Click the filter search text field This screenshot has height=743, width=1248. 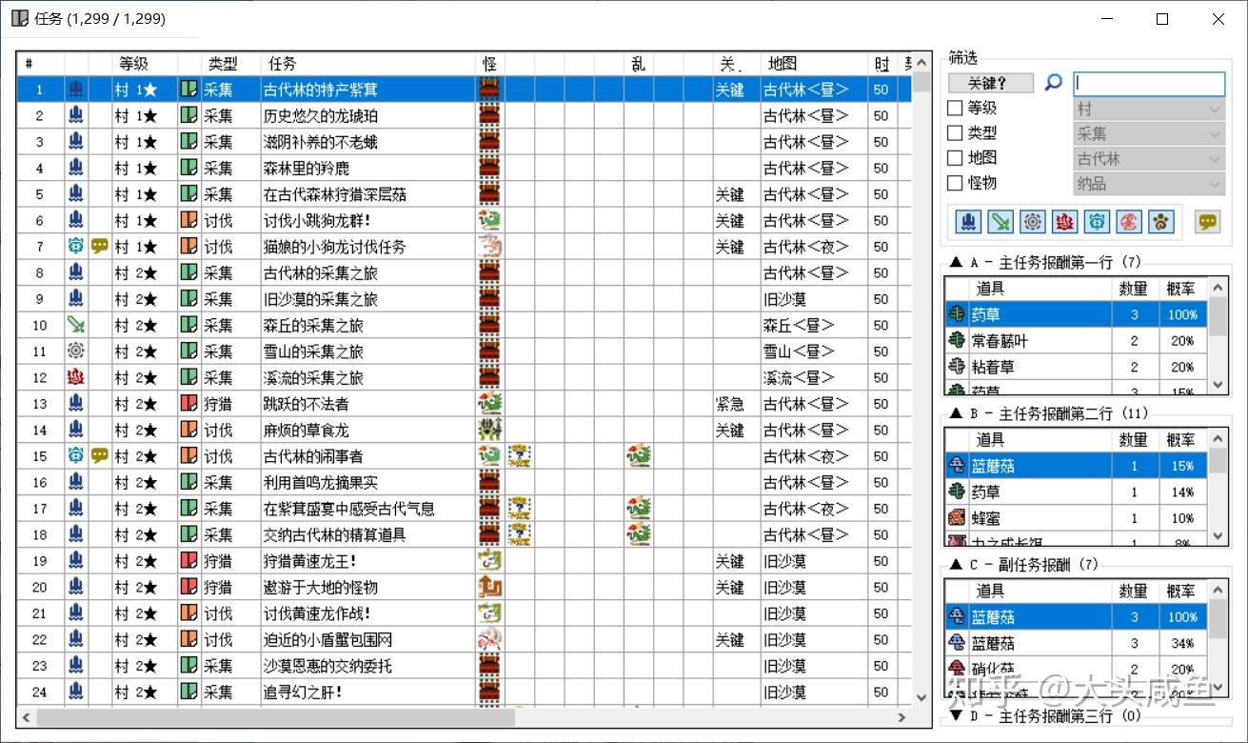(x=1149, y=83)
